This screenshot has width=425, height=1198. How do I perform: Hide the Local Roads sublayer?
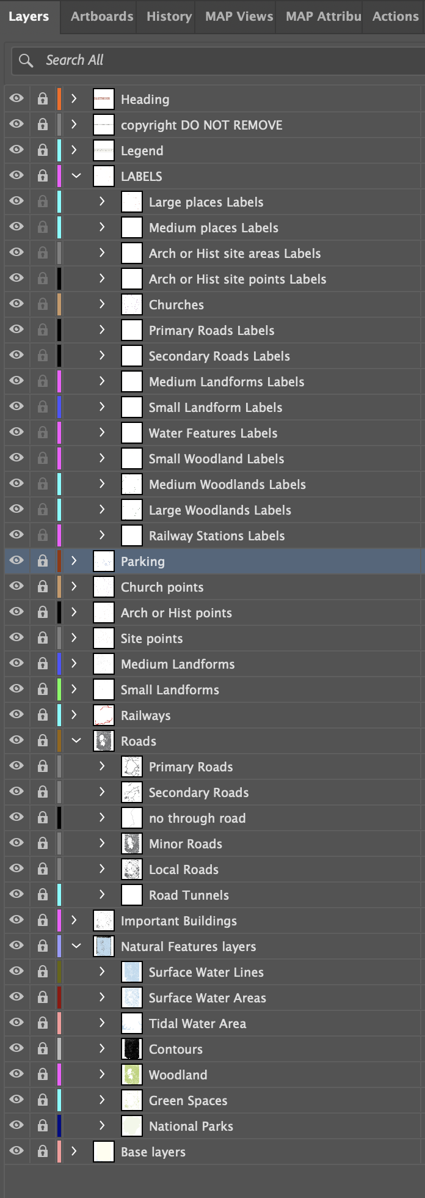coord(16,869)
